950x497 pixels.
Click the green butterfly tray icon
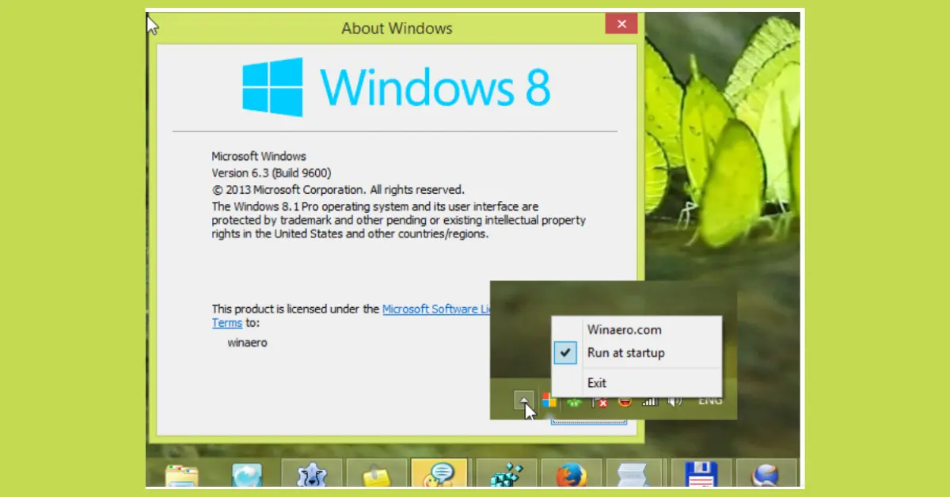pos(576,402)
